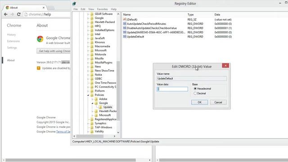Select the Nero ShowTime tree item

104,71
